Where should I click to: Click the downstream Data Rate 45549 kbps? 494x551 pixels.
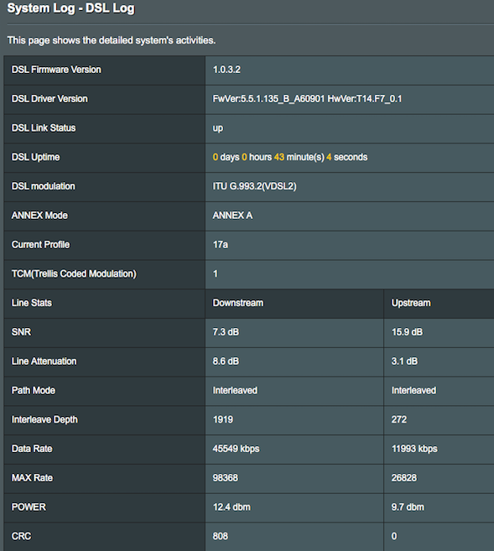(236, 449)
